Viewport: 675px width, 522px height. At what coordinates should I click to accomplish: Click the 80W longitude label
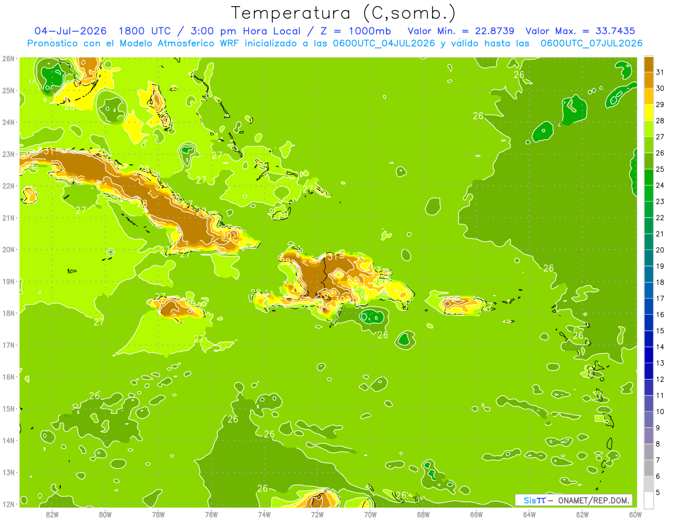[x=105, y=514]
